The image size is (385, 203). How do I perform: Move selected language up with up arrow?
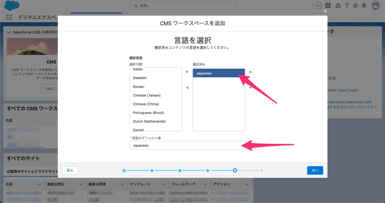[250, 72]
